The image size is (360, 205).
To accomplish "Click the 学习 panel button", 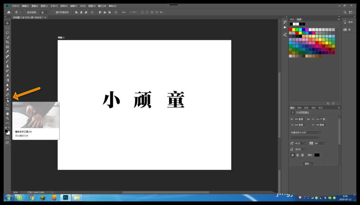I will [348, 22].
